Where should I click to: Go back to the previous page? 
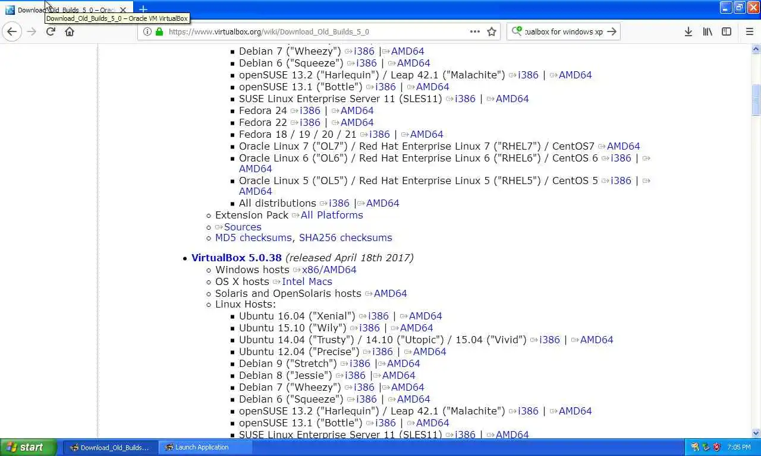point(12,31)
